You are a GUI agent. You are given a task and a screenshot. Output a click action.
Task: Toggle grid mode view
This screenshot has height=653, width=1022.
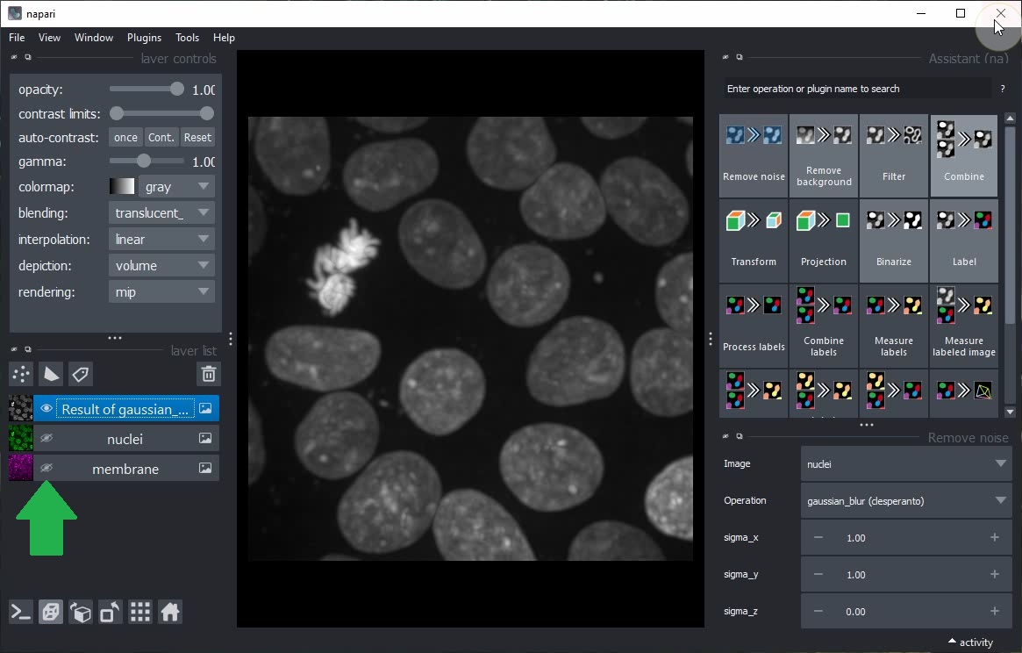[x=140, y=613]
